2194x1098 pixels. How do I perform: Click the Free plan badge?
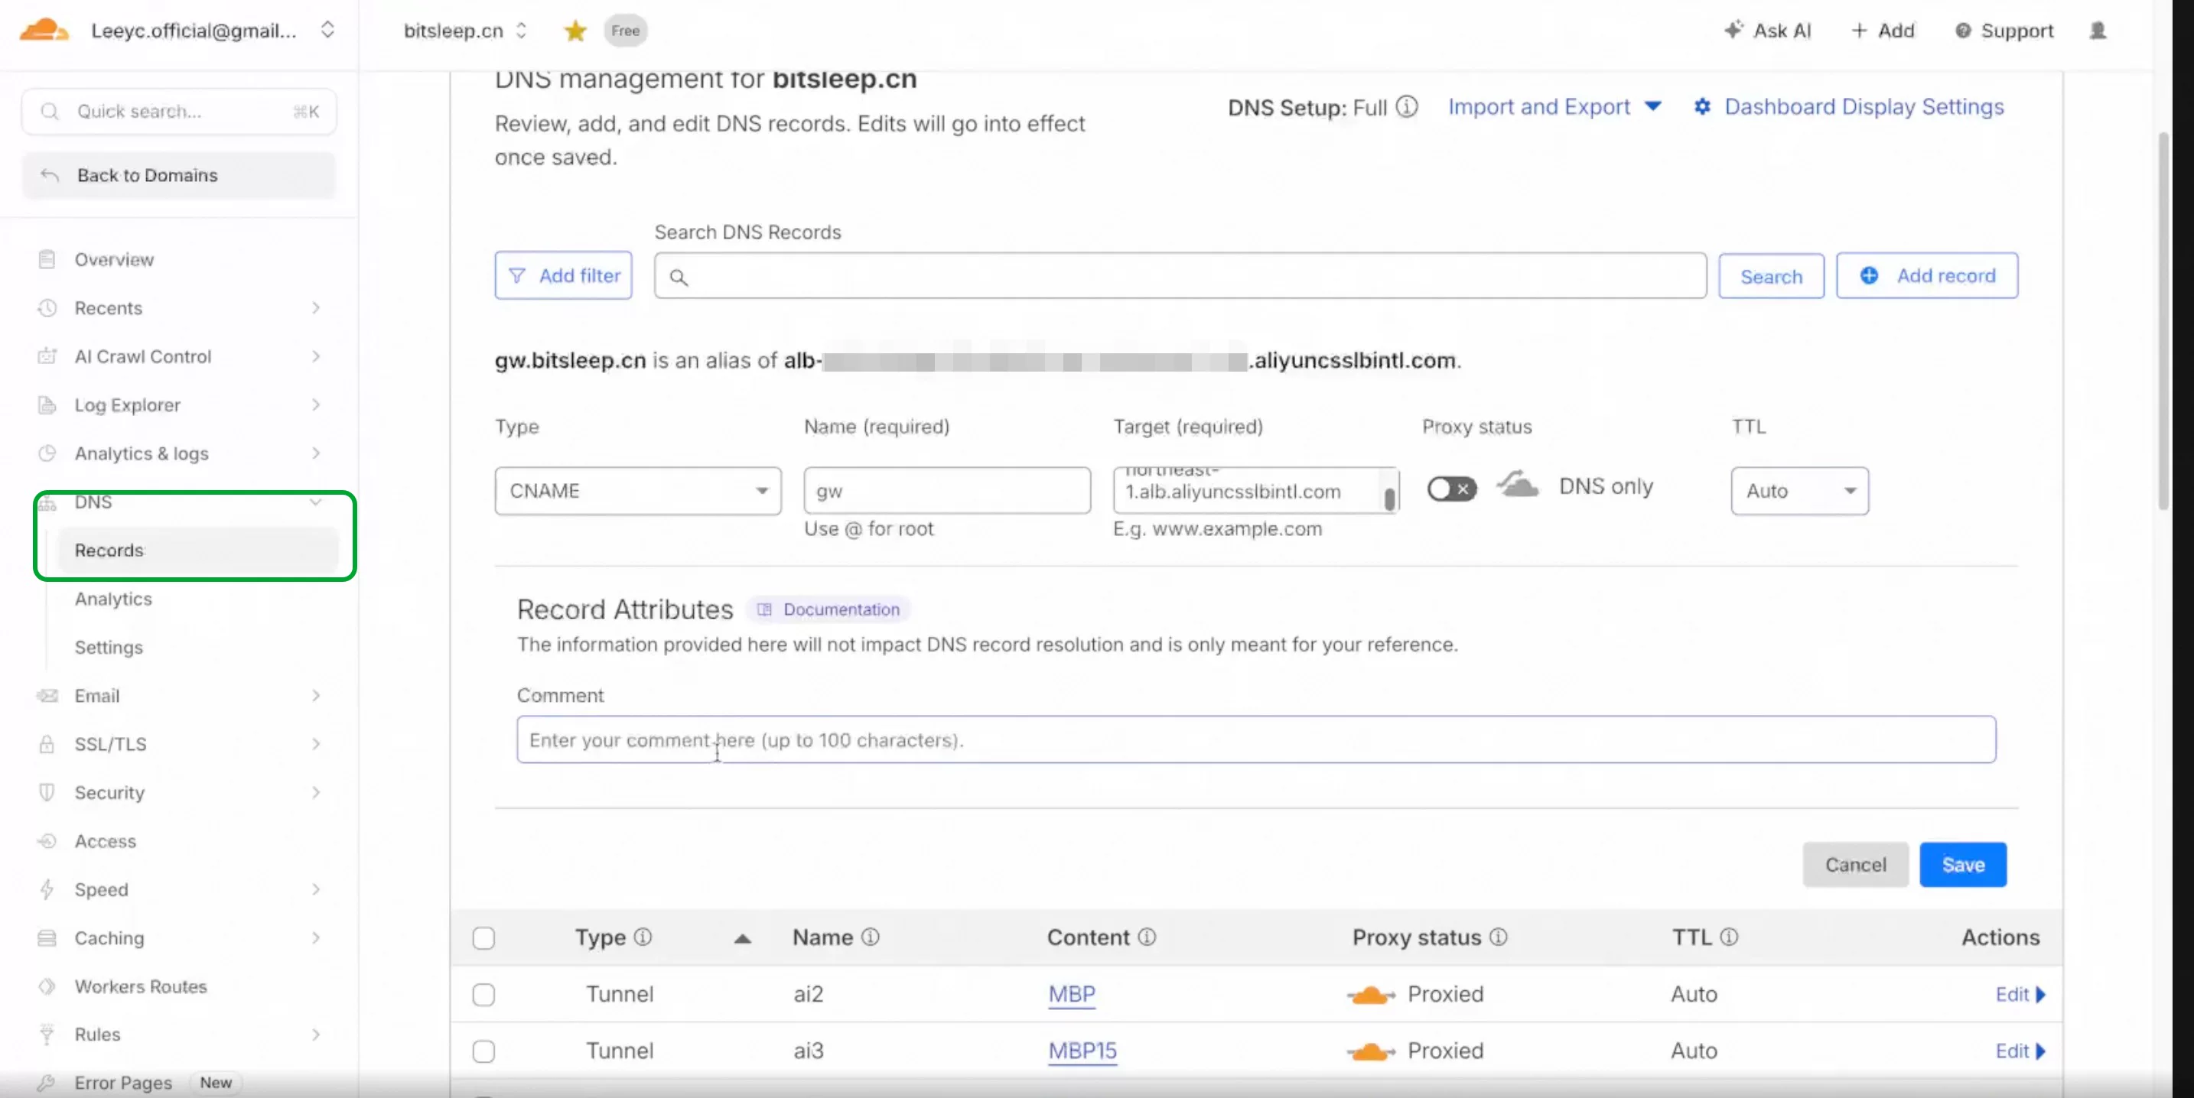click(625, 31)
